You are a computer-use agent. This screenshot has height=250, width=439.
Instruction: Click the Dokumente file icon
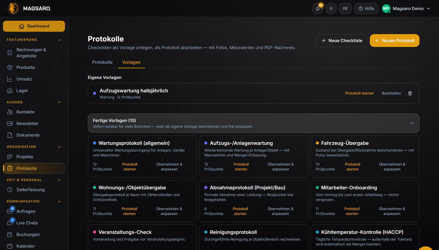(x=10, y=135)
